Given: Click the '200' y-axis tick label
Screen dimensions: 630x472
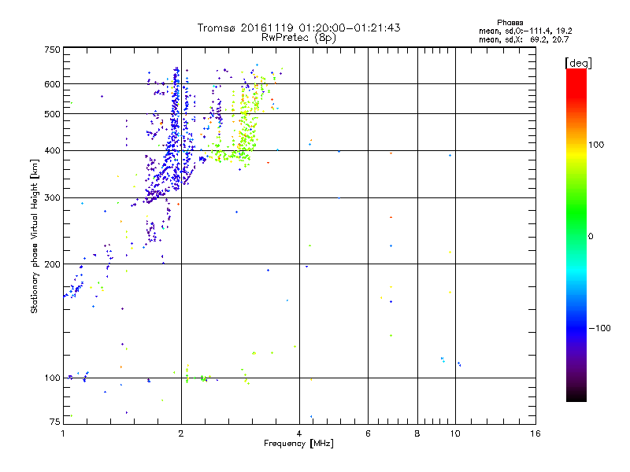Looking at the screenshot, I should [52, 264].
